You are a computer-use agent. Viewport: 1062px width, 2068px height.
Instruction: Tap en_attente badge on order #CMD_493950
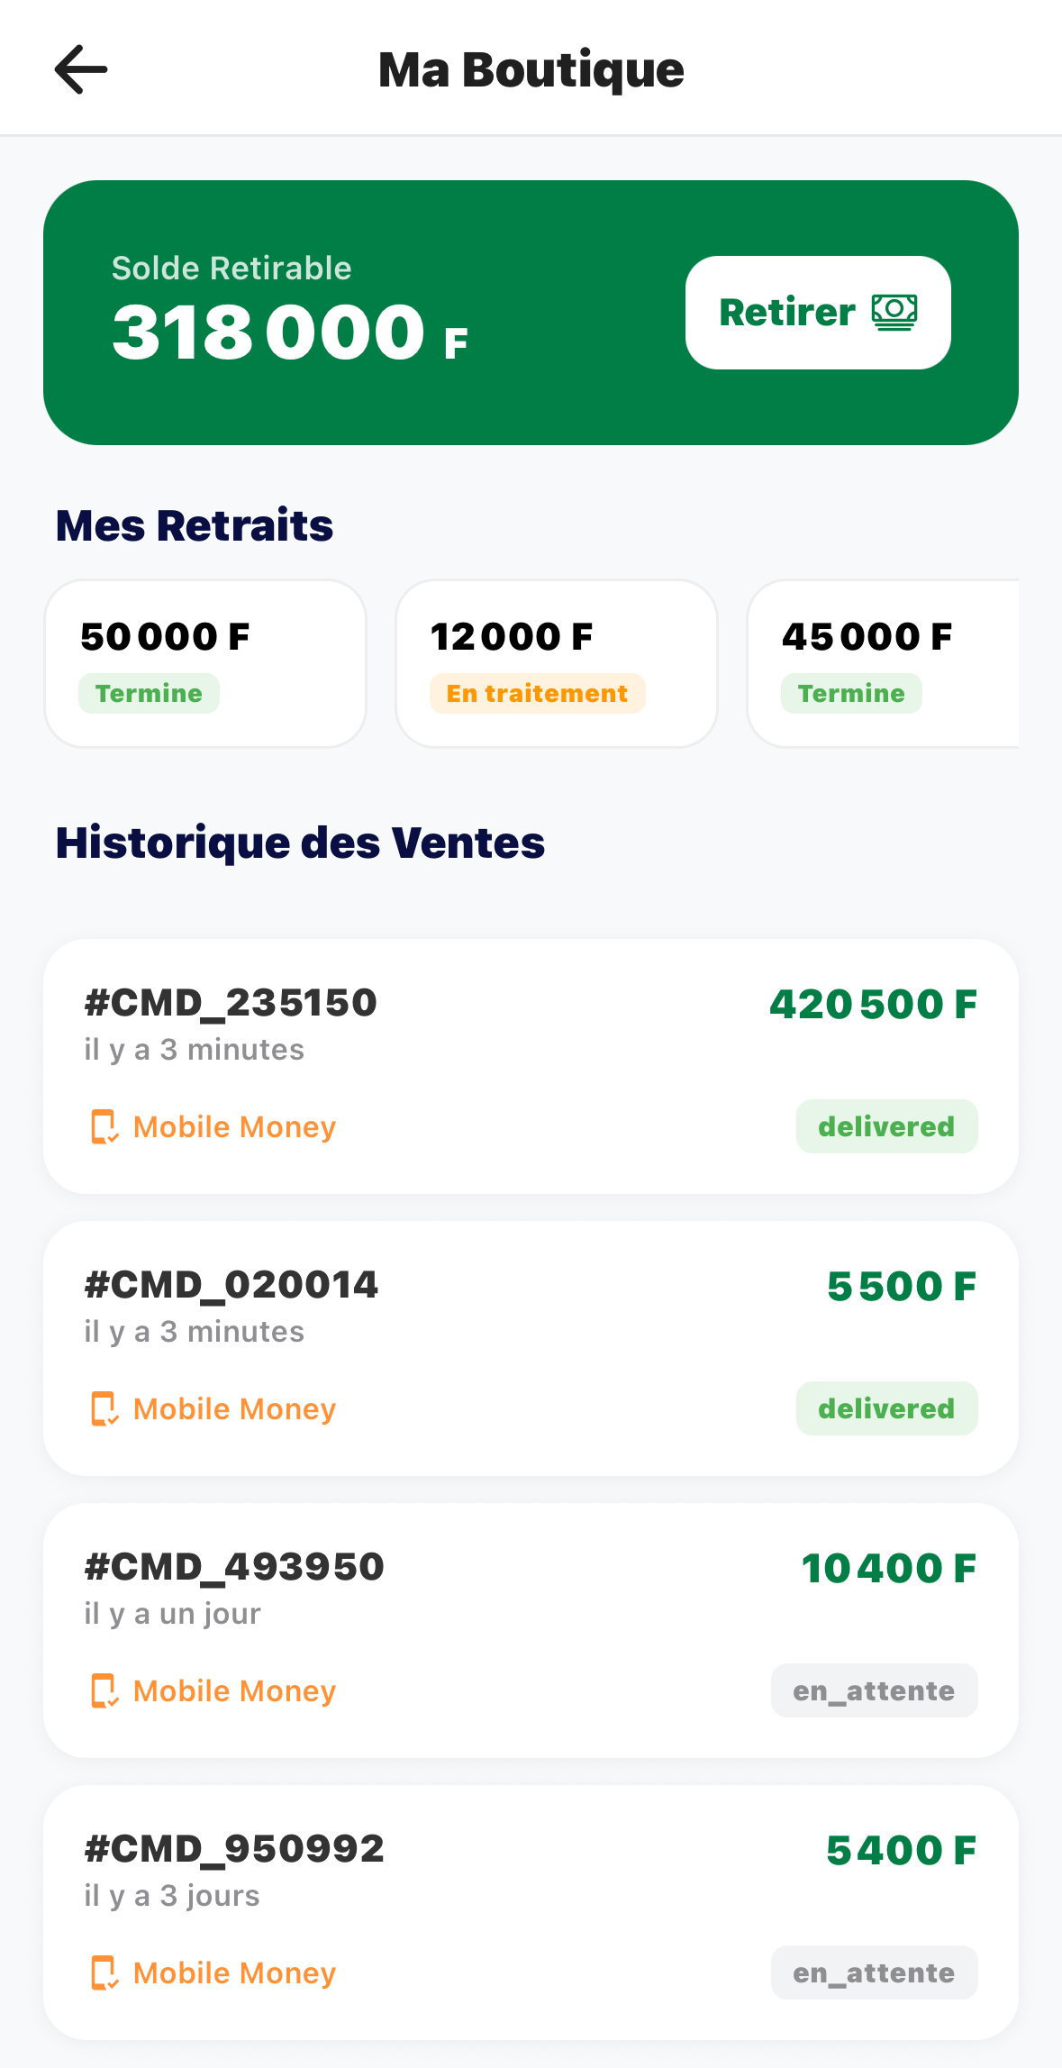[x=874, y=1690]
